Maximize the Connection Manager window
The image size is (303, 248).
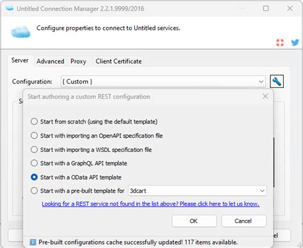[266, 8]
